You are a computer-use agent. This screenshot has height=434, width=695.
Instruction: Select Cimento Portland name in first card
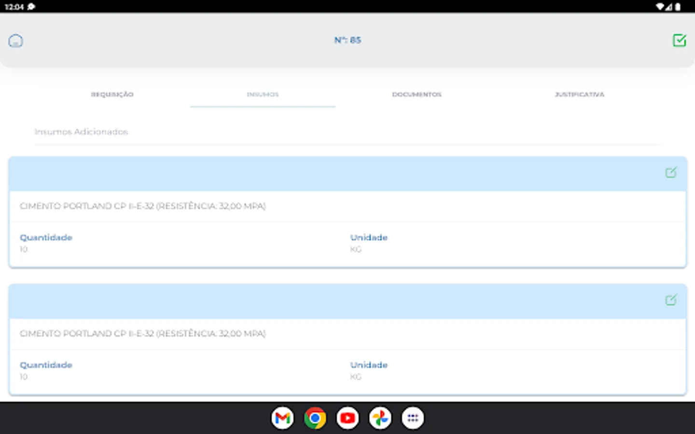tap(142, 206)
